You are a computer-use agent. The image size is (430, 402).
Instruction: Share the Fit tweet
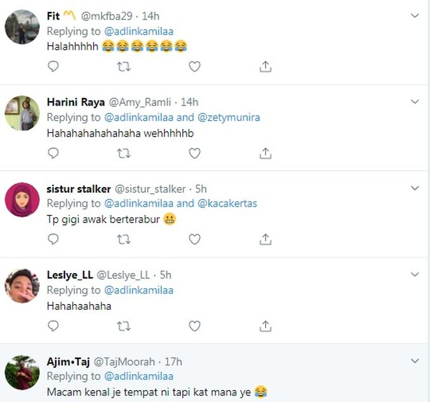[x=266, y=66]
